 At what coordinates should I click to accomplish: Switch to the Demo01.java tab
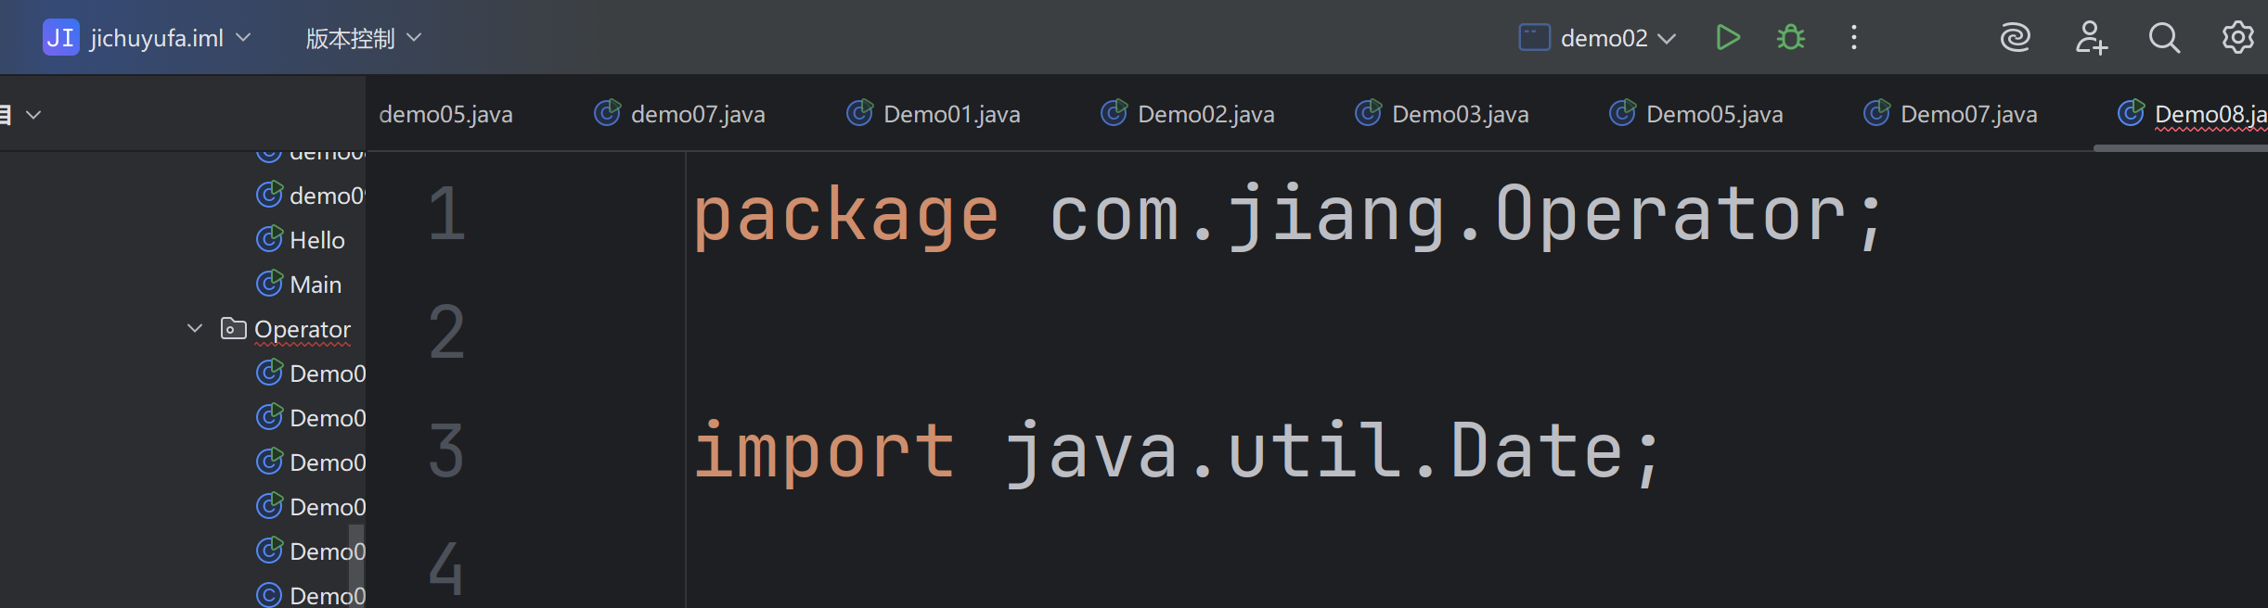tap(934, 114)
